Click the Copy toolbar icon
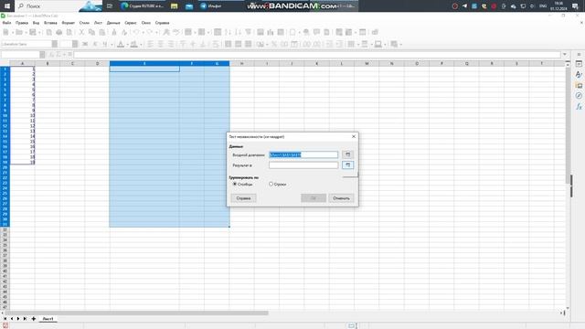 tap(91, 33)
